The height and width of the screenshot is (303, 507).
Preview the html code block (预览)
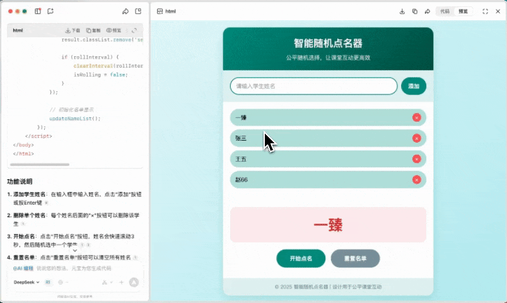pos(114,30)
